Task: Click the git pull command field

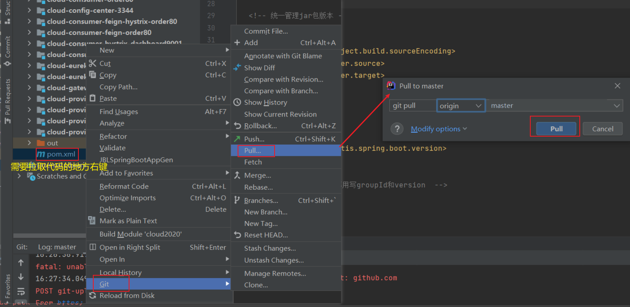Action: click(413, 105)
